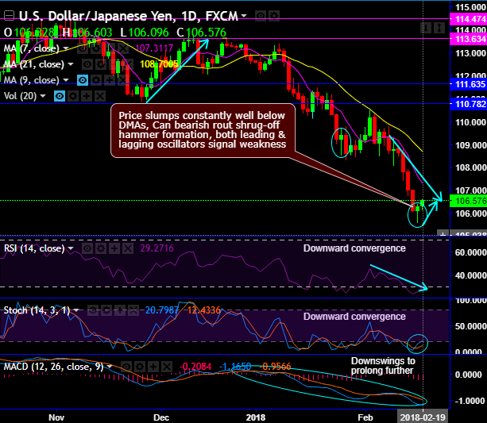Screen dimensions: 487x423
Task: Click the 'Price slumps constantly' callout text box
Action: 203,130
